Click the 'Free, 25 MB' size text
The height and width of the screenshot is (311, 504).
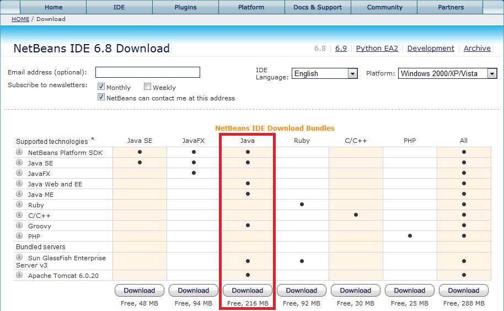coord(410,303)
